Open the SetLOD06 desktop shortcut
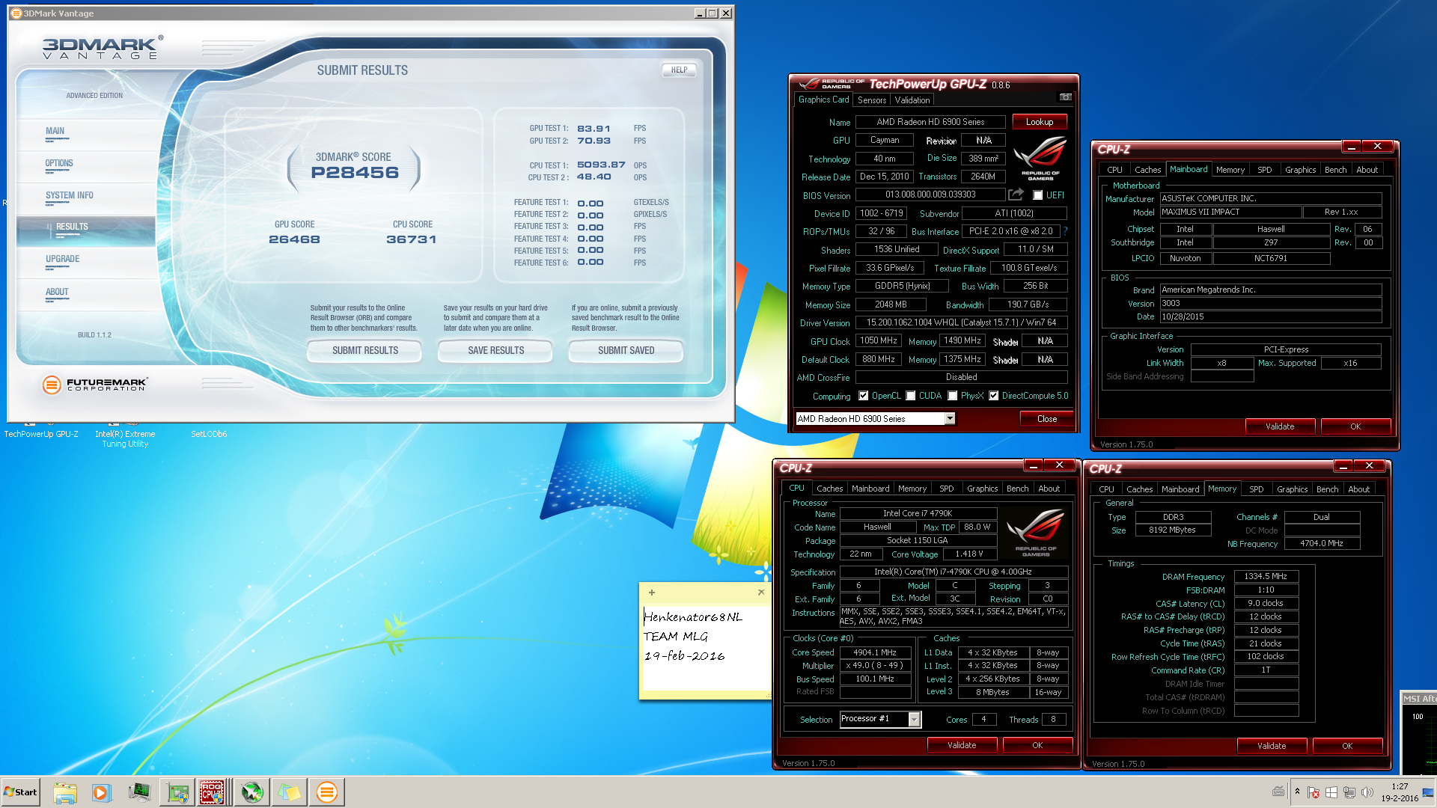 coord(209,434)
